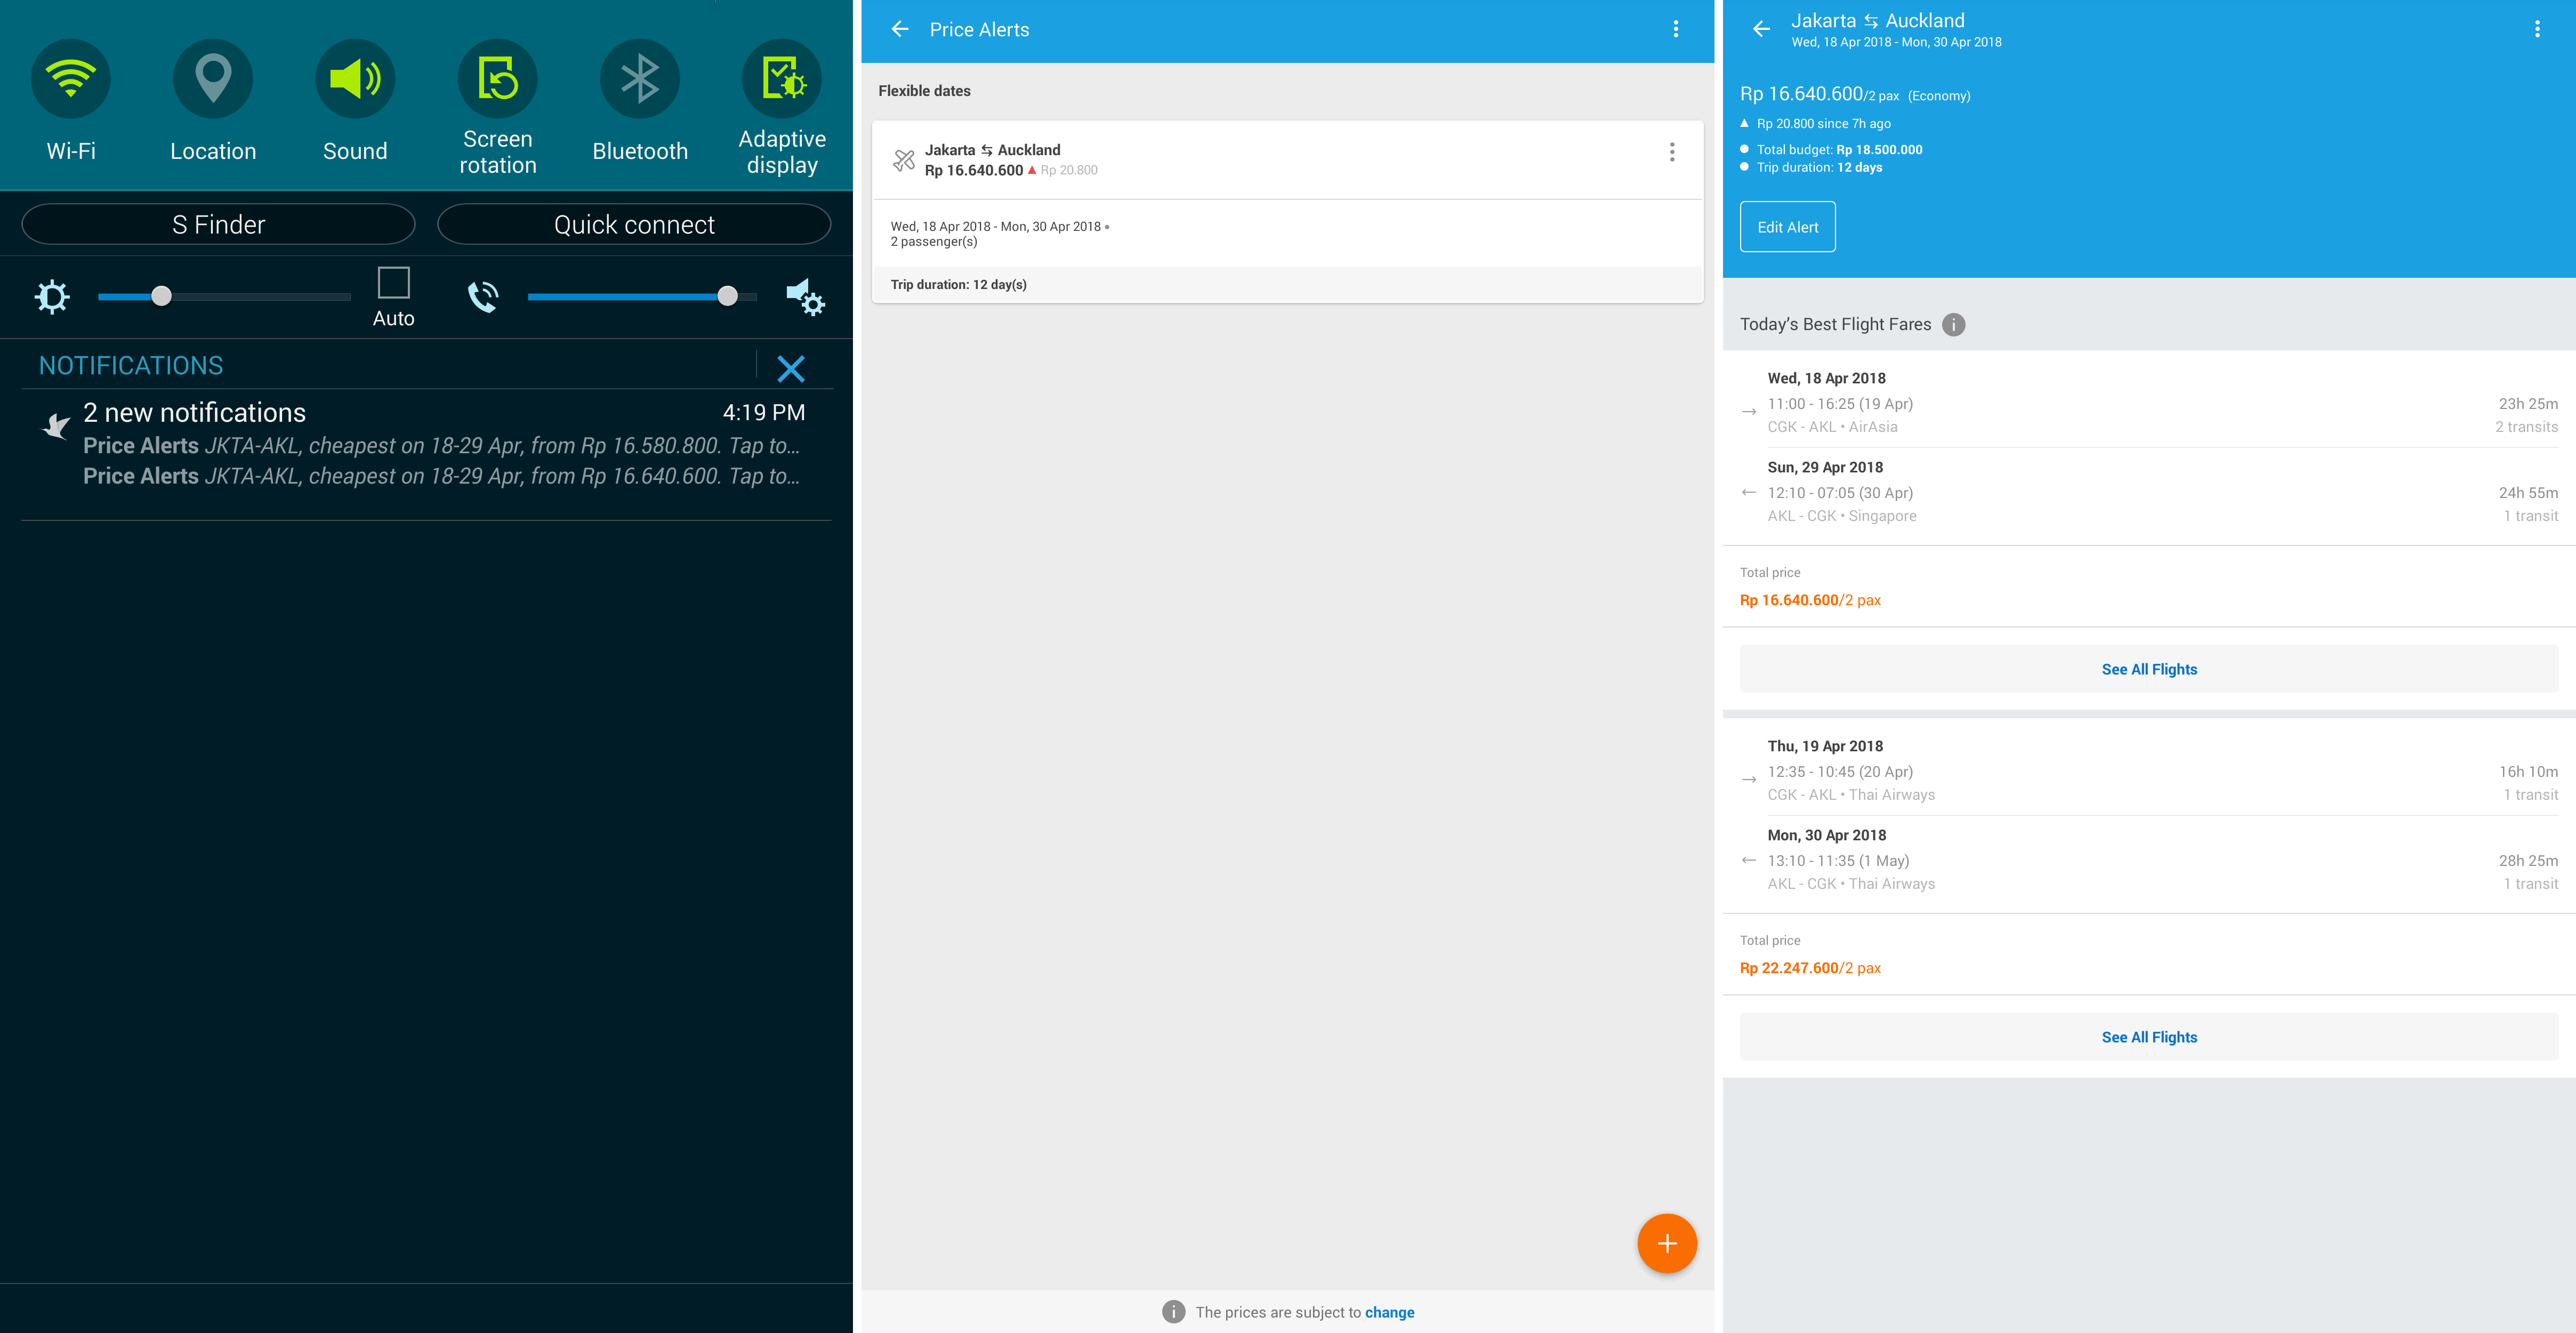Image resolution: width=2576 pixels, height=1333 pixels.
Task: Tap the brightness sun icon
Action: (52, 297)
